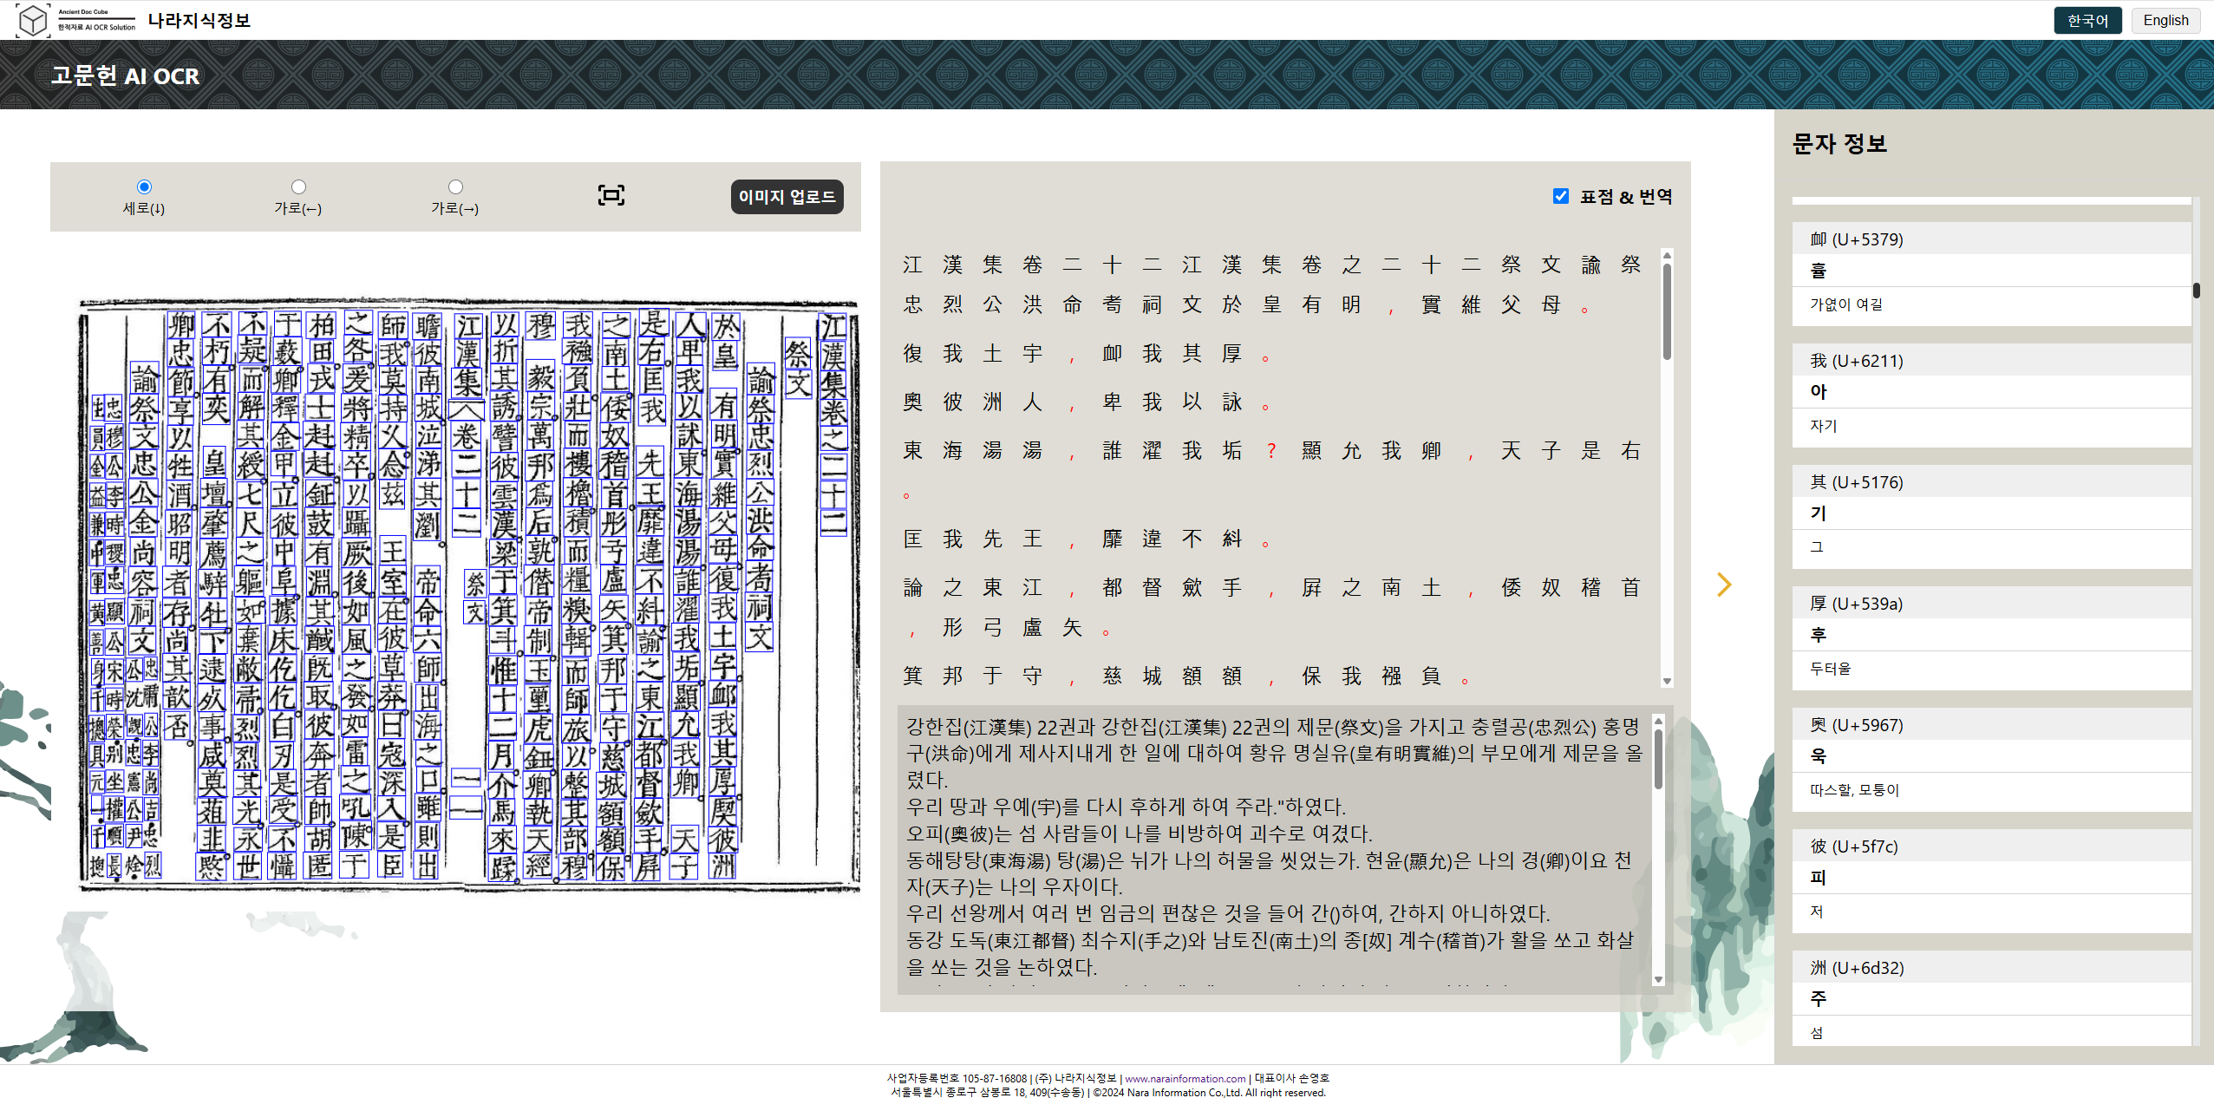
Task: Switch language to English
Action: (x=2165, y=20)
